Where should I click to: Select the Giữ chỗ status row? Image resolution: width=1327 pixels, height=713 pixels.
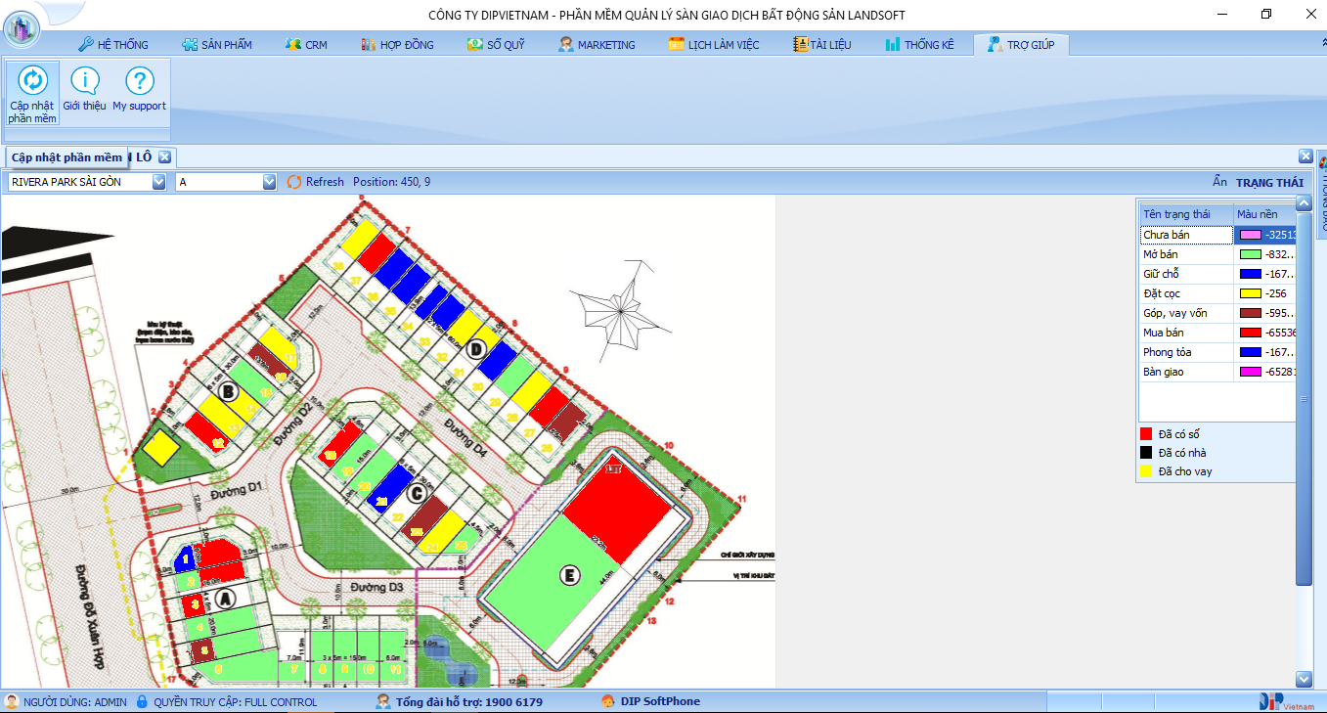(1217, 274)
